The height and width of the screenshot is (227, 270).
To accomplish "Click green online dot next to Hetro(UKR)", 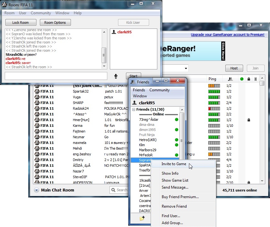I will 177,140.
